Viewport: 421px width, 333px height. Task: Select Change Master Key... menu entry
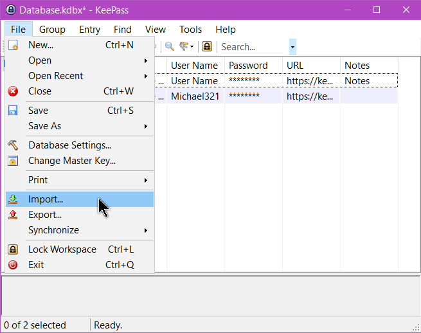80,161
